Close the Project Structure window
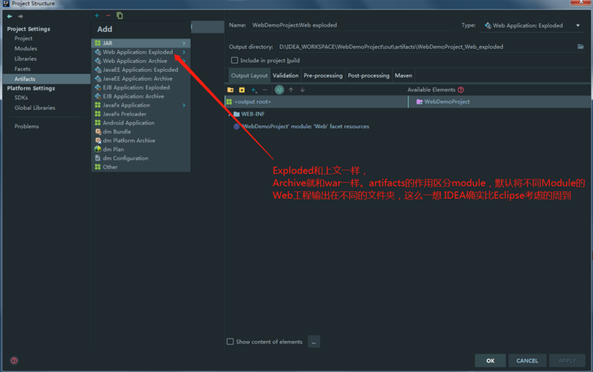 pyautogui.click(x=581, y=3)
